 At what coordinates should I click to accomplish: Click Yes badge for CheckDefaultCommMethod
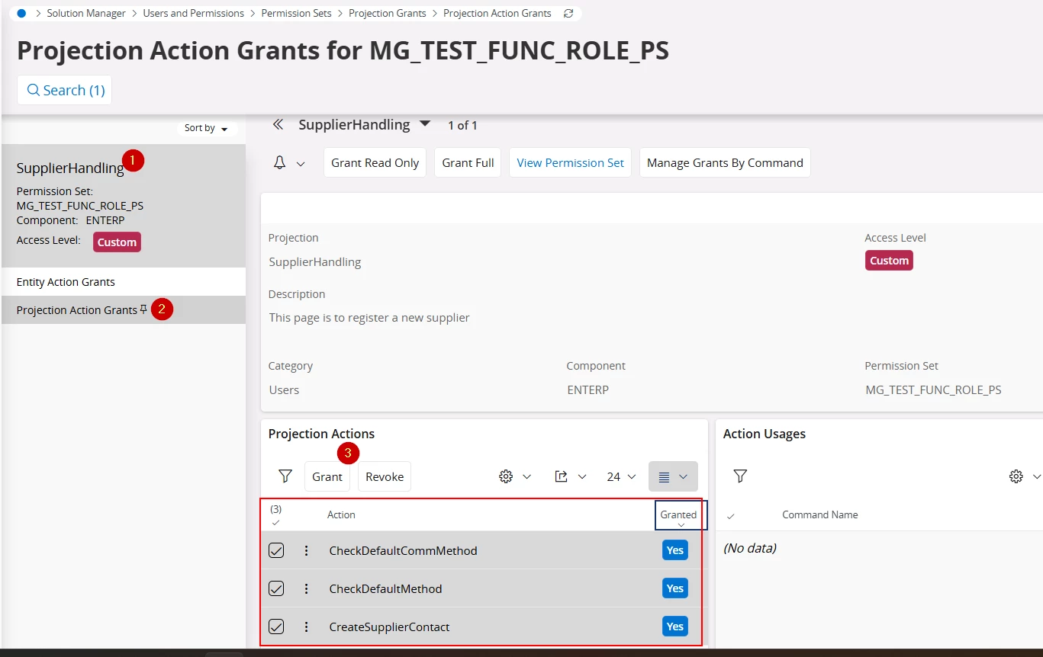675,550
